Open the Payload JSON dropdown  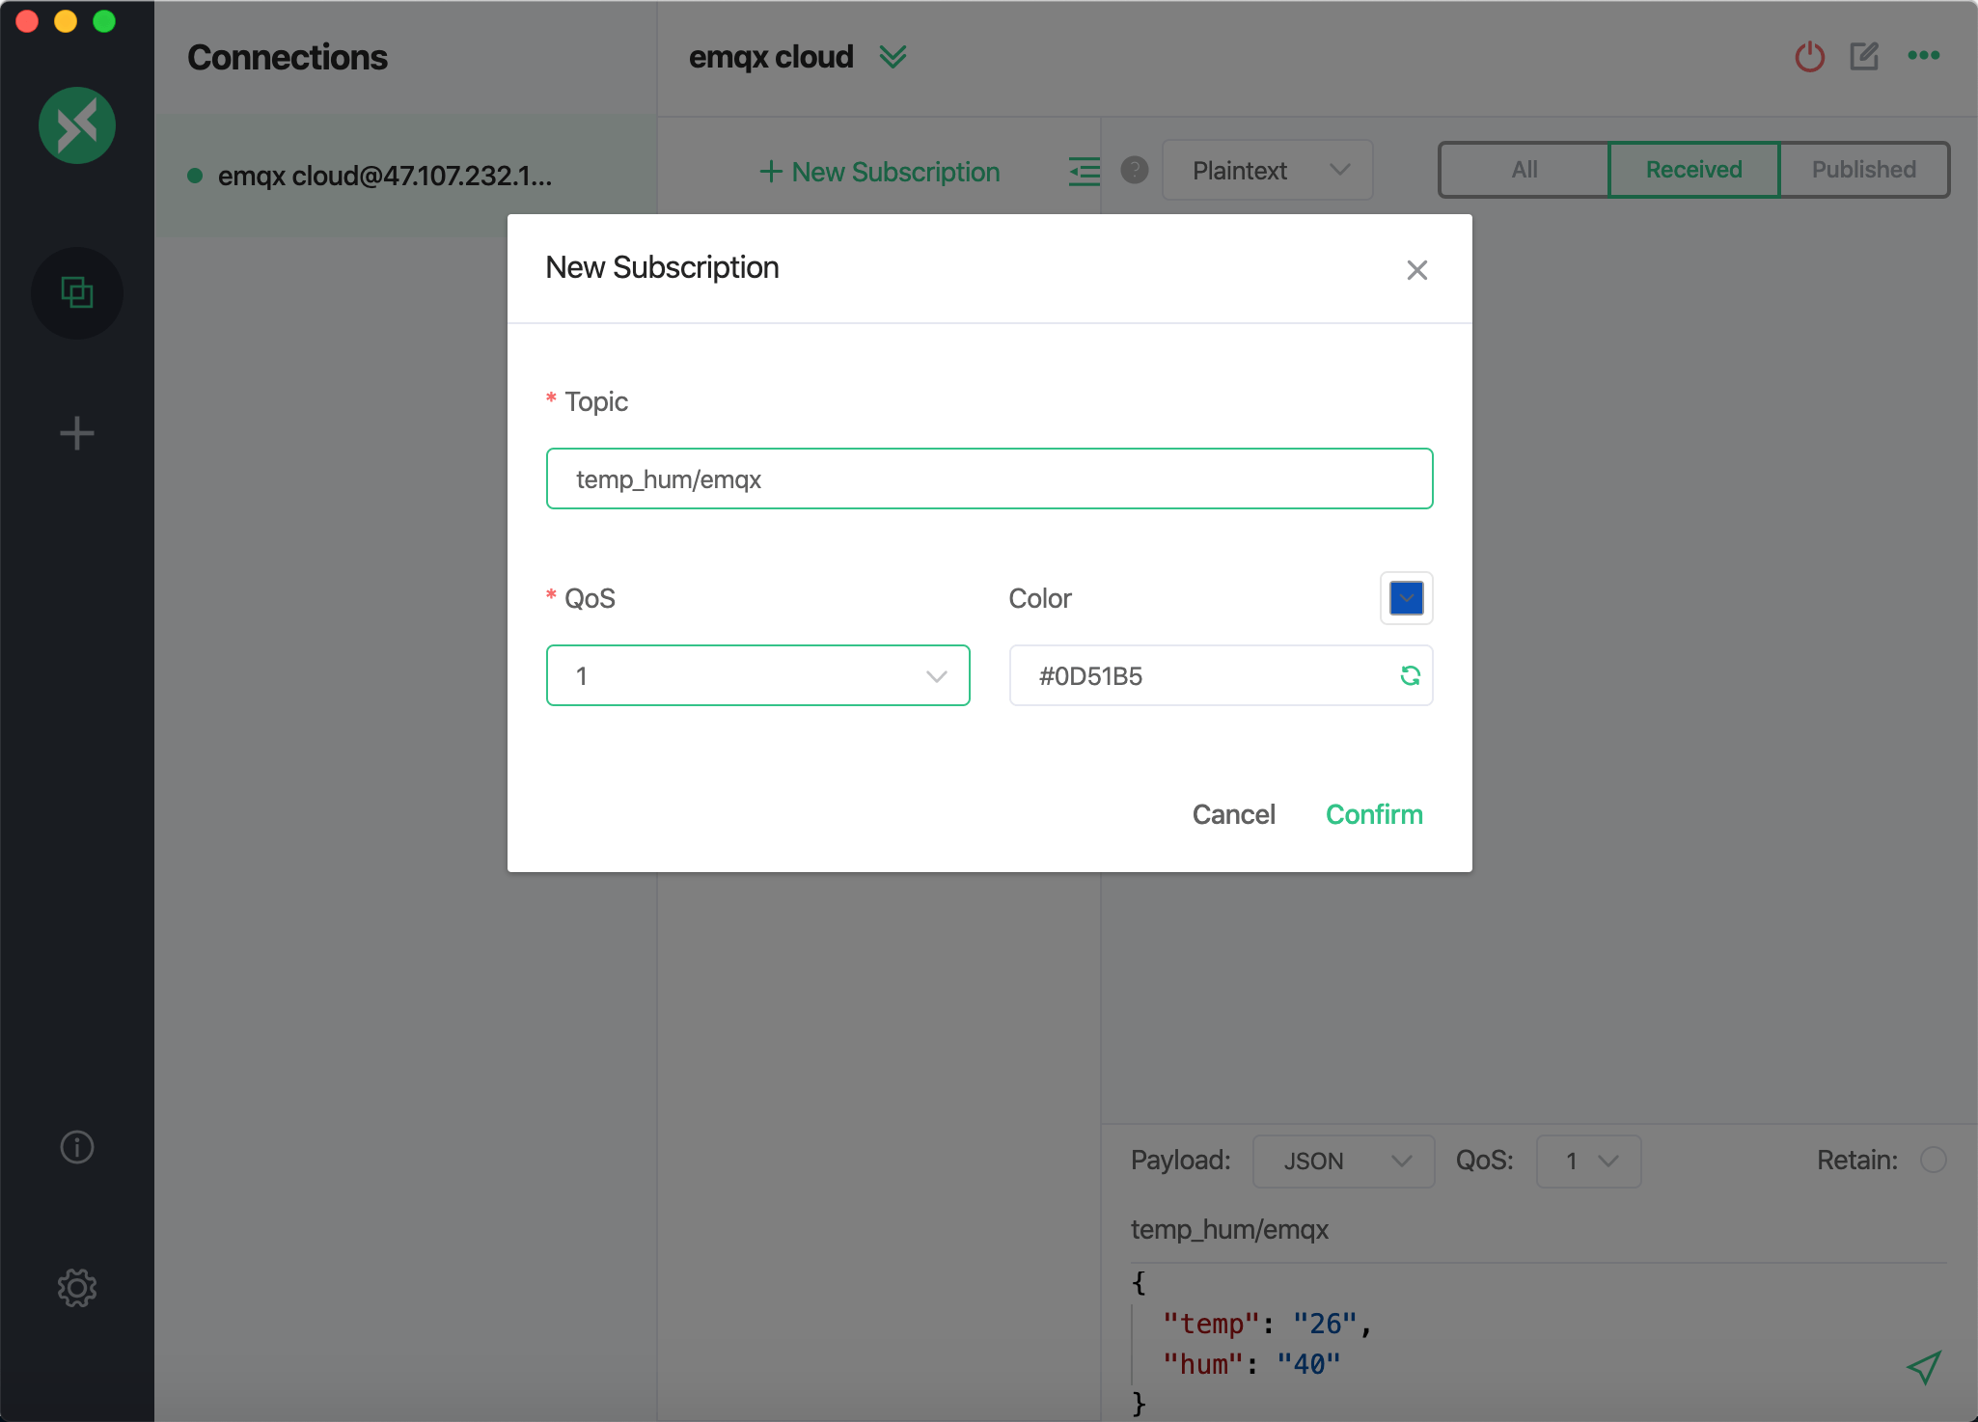tap(1343, 1161)
